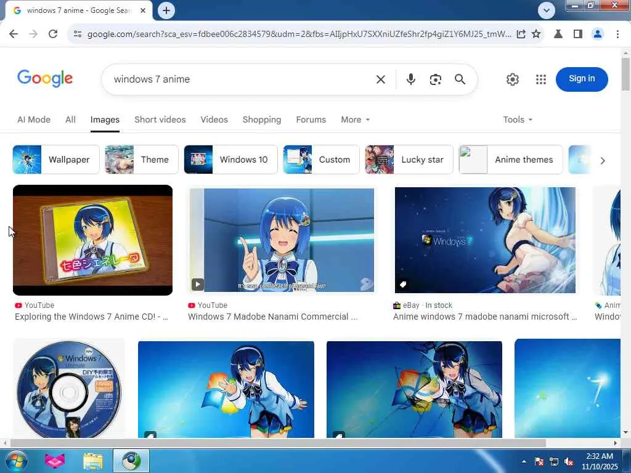The width and height of the screenshot is (631, 473).
Task: Open 'Anime windows 7 madobe nanami microsoft' link
Action: tap(485, 317)
